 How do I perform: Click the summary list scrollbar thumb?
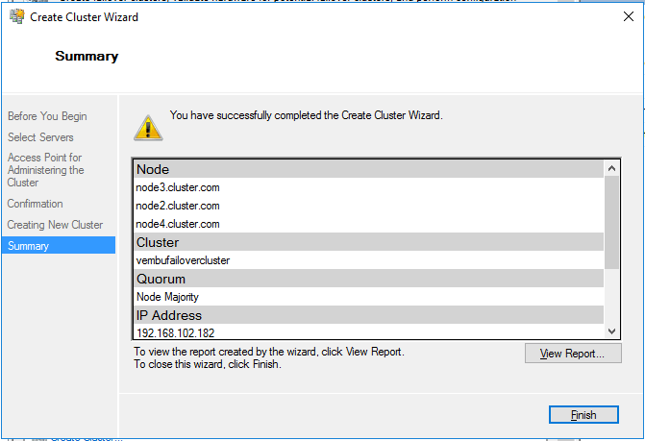coord(611,222)
